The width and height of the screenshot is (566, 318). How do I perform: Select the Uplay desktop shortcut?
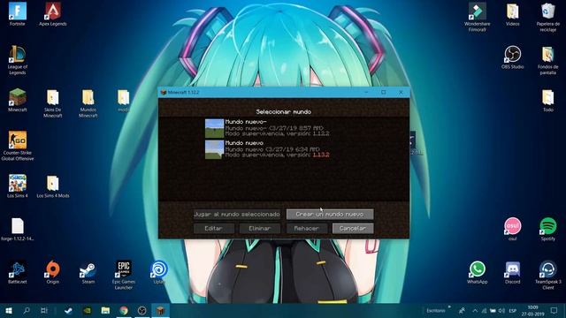click(x=159, y=272)
